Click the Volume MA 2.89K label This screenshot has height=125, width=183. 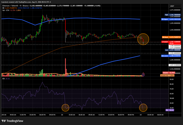tap(167, 76)
